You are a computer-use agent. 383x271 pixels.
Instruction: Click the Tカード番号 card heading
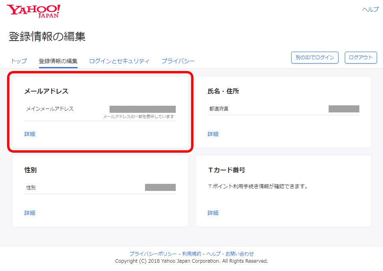point(227,170)
